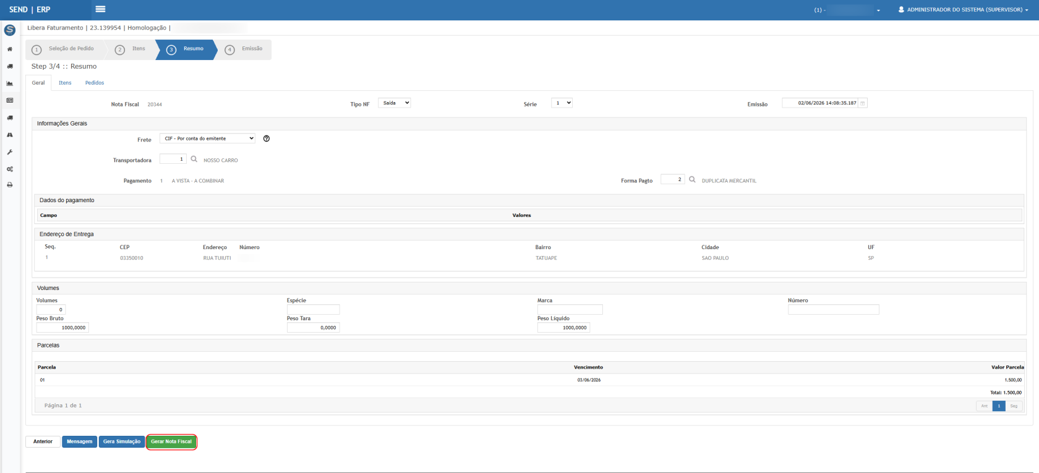Click the SEND | ERP brand link
This screenshot has height=473, width=1039.
click(30, 10)
